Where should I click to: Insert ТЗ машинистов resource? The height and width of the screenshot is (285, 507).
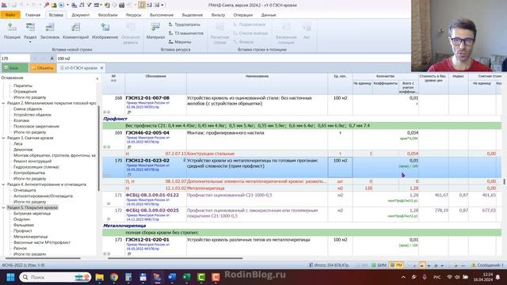(186, 33)
